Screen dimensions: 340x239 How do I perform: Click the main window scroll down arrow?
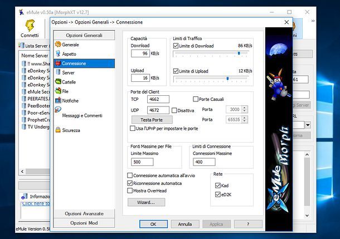tap(307, 216)
